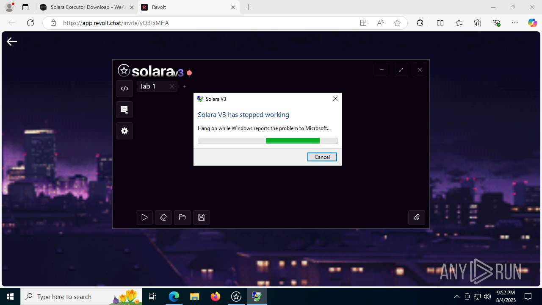This screenshot has width=542, height=305.
Task: Open the browser profile avatar
Action: point(9,7)
